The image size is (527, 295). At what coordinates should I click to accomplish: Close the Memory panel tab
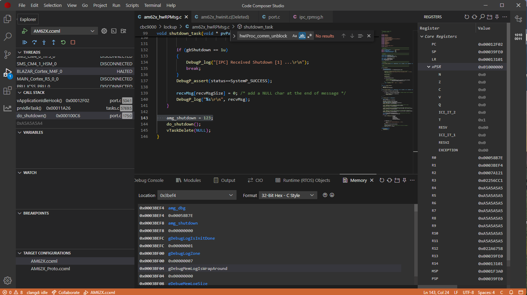coord(372,180)
